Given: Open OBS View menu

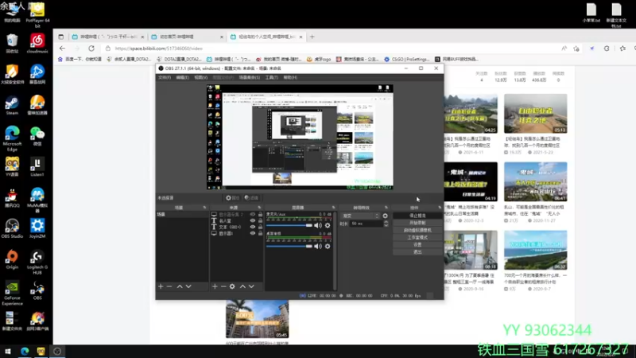Looking at the screenshot, I should [200, 77].
